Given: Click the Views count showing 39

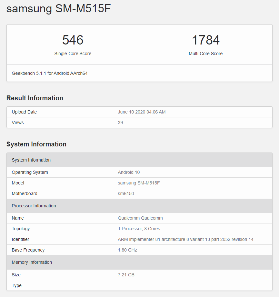Looking at the screenshot, I should point(120,123).
